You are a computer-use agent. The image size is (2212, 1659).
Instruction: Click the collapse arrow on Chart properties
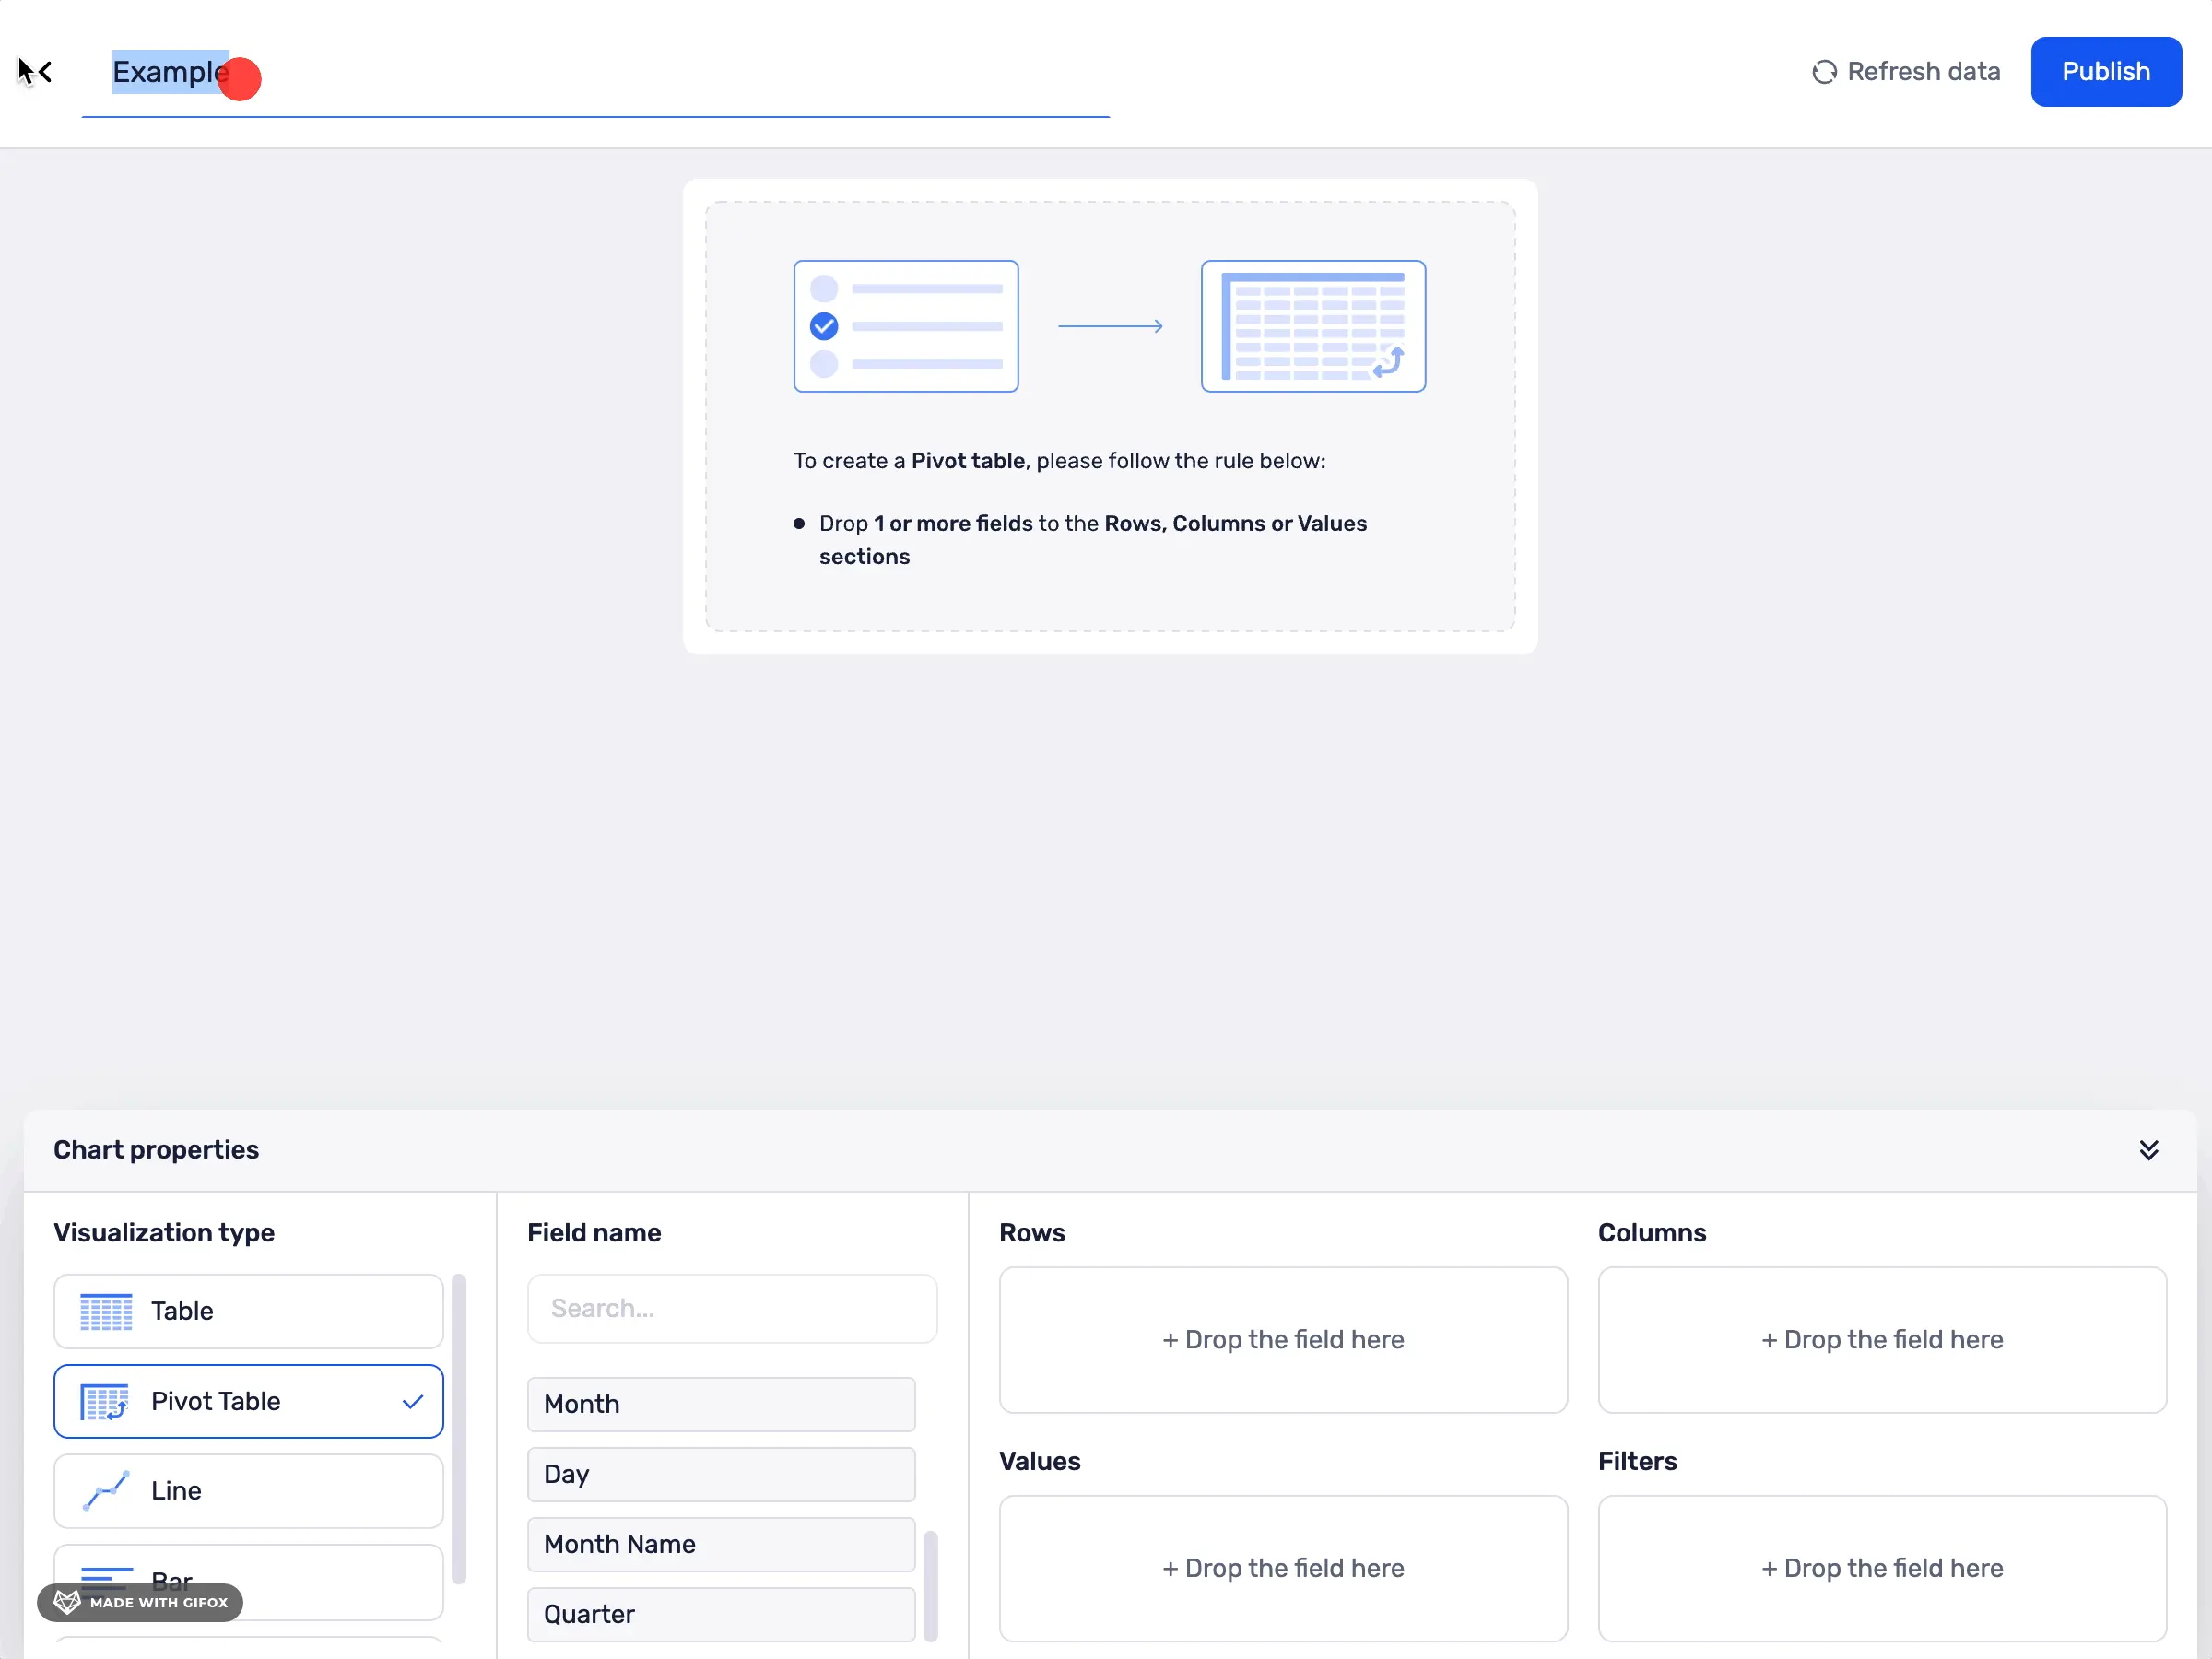[2149, 1150]
